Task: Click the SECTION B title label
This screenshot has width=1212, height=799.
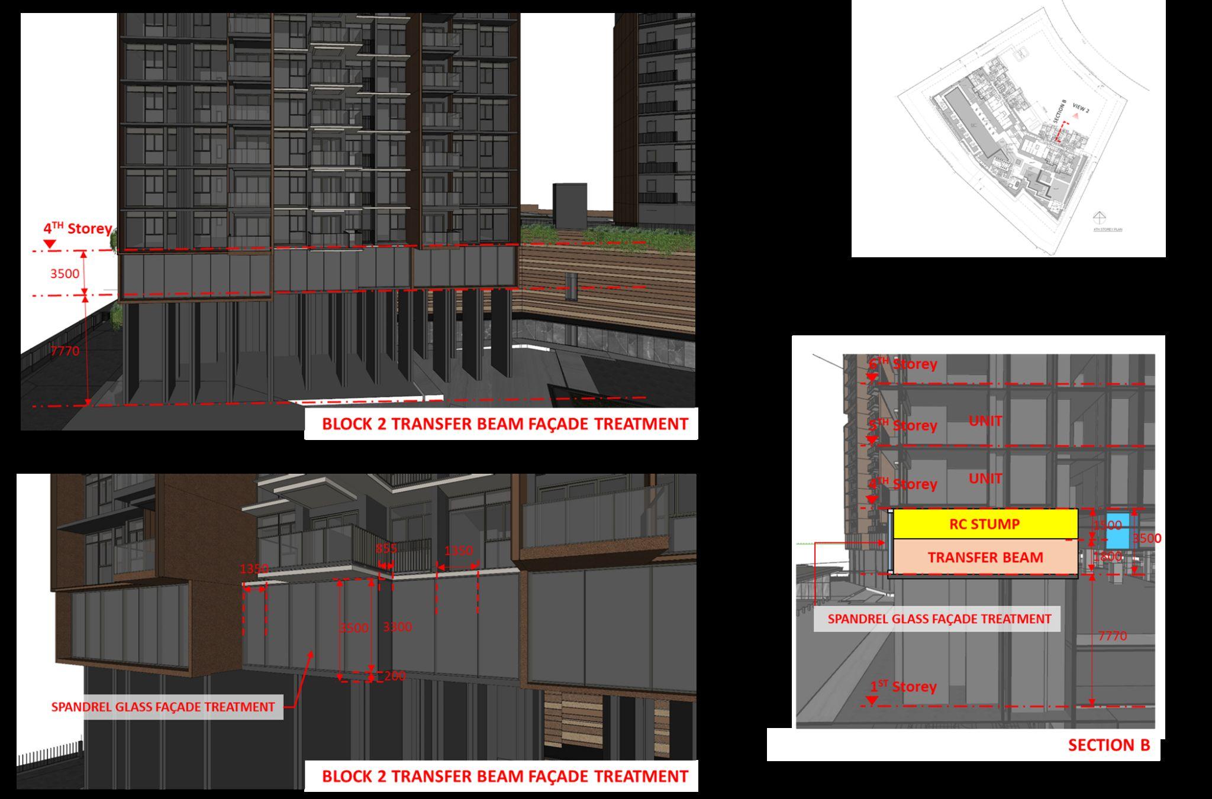Action: [1108, 745]
